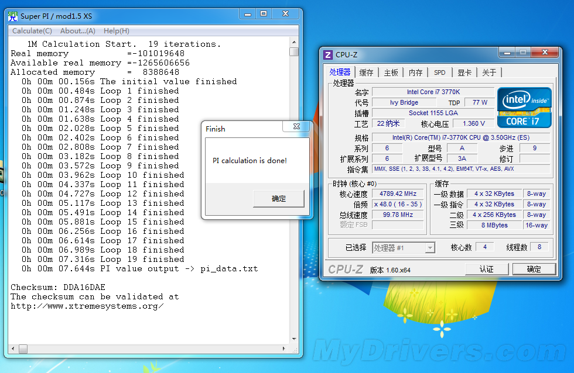Viewport: 574px width, 373px height.
Task: Click the 确定 button in CPU-Z
Action: point(534,270)
